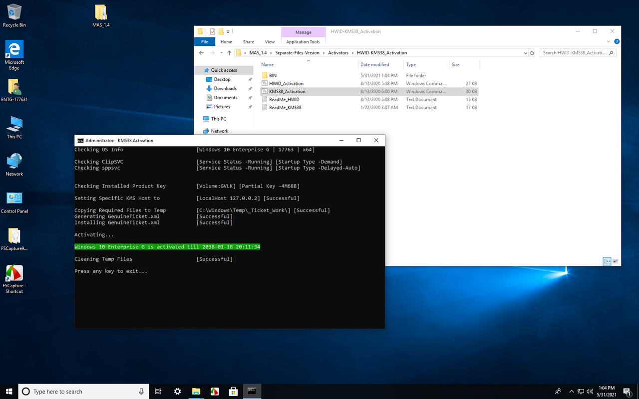Open the Customize Quick Access Toolbar dropdown
The width and height of the screenshot is (639, 399).
click(x=228, y=32)
